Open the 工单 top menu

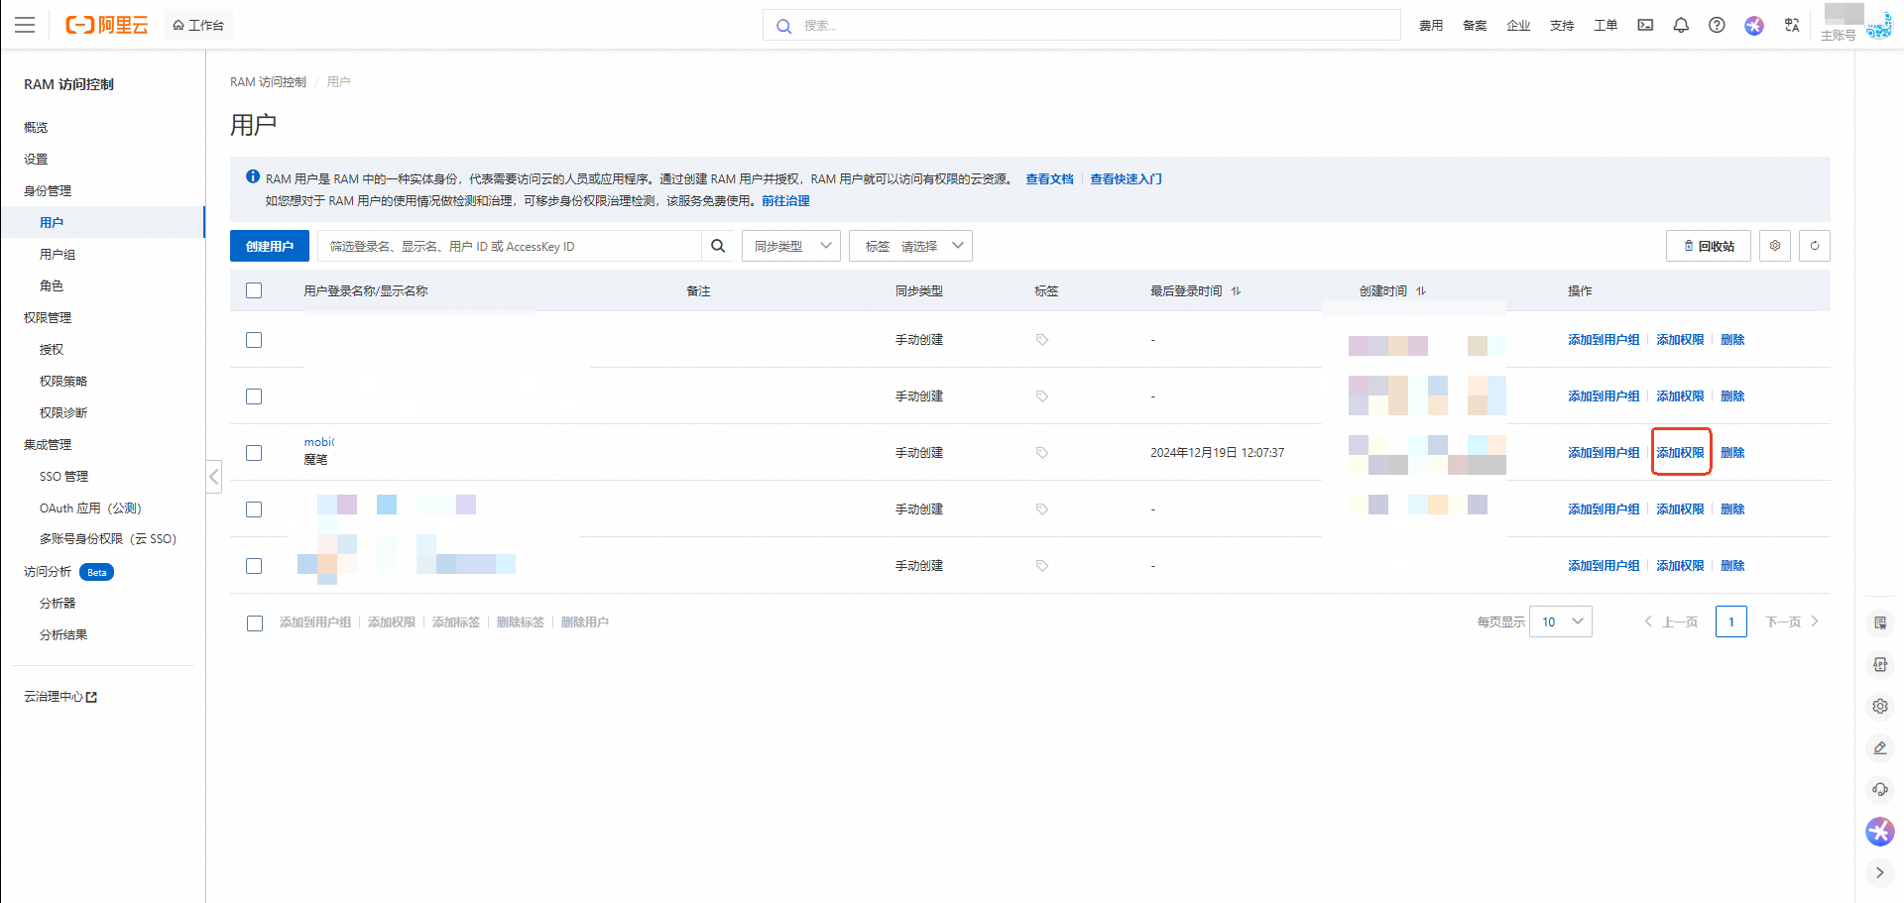tap(1606, 25)
